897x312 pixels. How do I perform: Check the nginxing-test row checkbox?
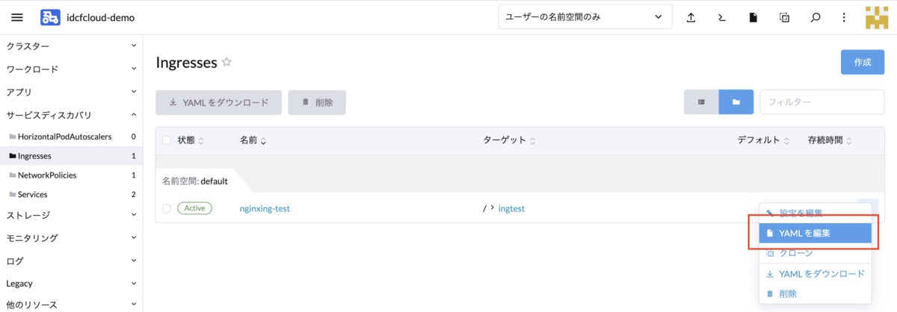167,208
